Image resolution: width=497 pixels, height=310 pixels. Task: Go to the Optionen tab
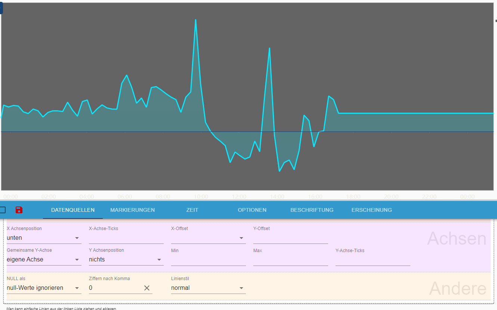click(252, 210)
